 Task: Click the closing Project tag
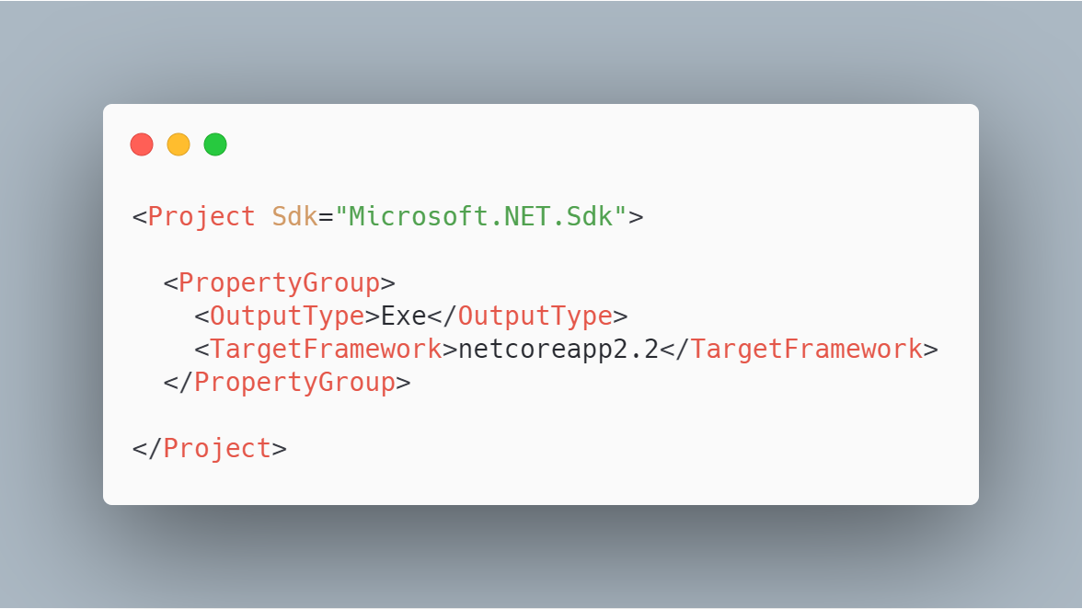click(217, 448)
